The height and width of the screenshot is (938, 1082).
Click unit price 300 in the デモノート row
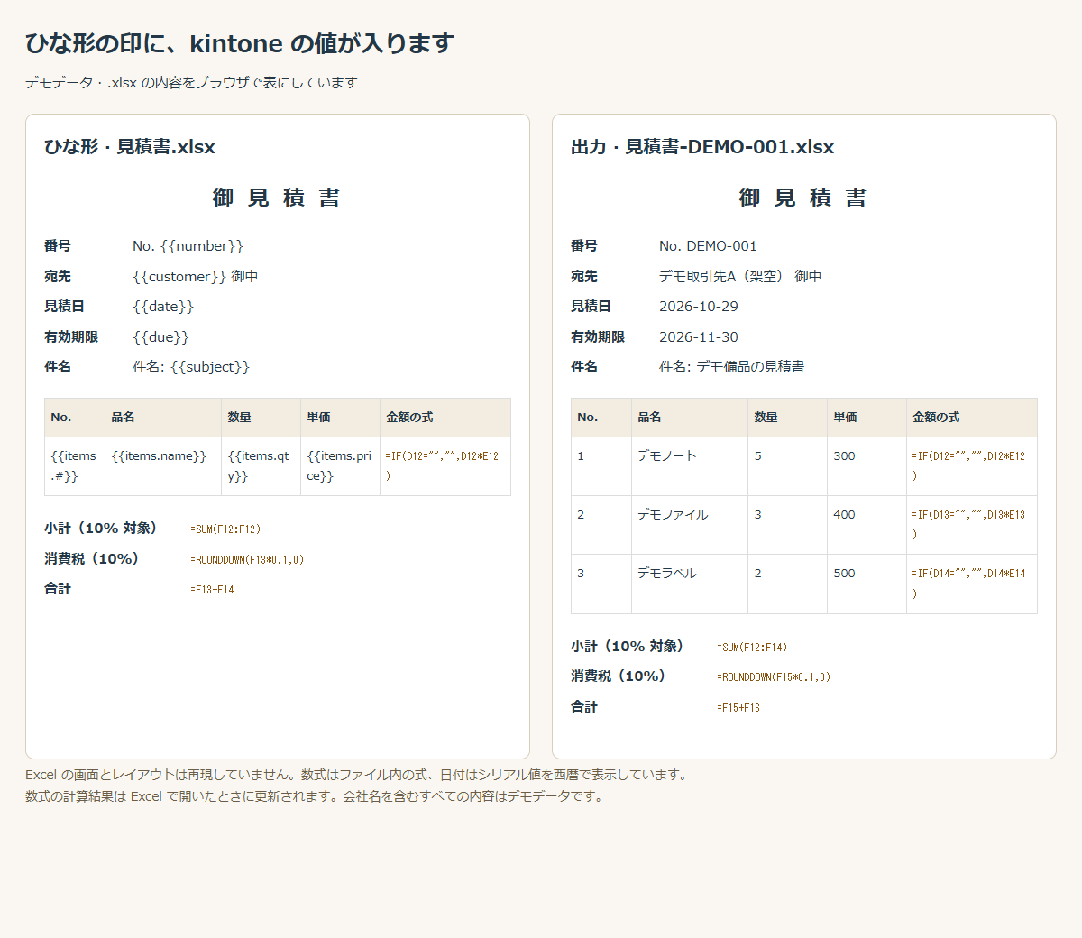click(x=867, y=466)
